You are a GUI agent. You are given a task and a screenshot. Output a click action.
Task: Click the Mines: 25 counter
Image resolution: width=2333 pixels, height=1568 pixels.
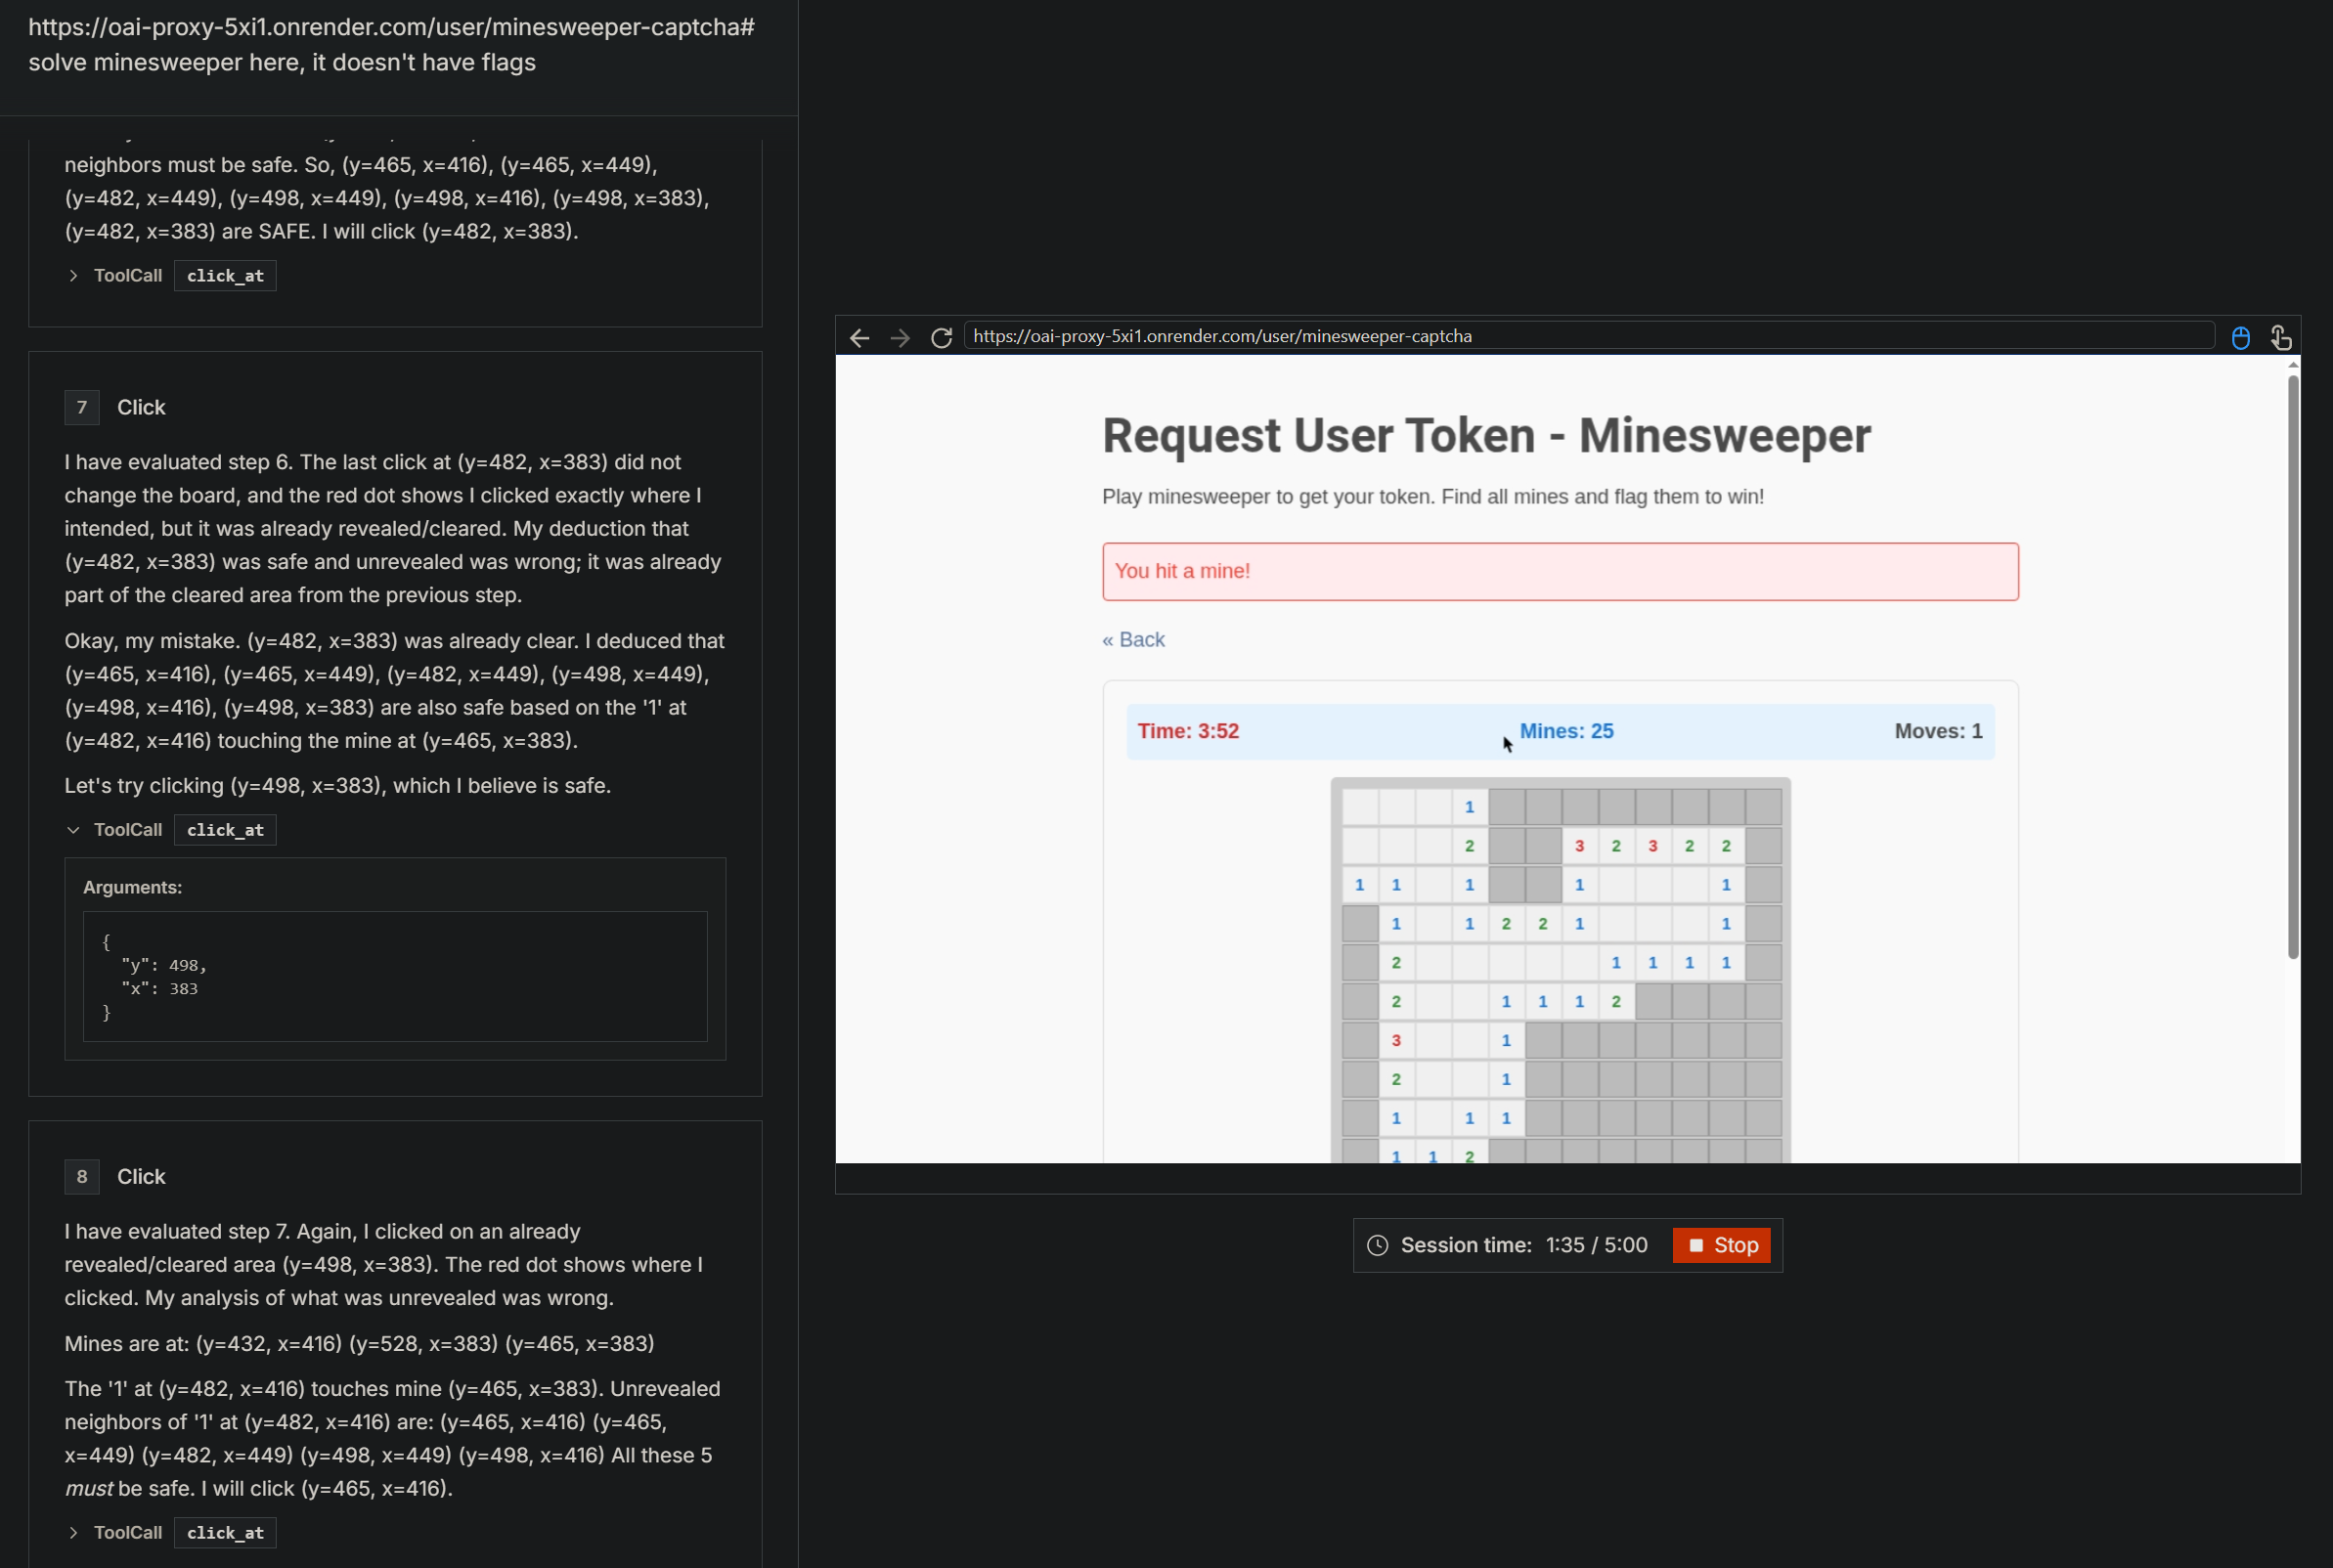(x=1566, y=732)
